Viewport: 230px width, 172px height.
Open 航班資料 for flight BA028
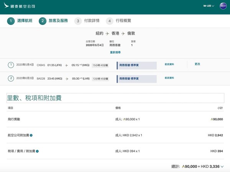pyautogui.click(x=169, y=78)
